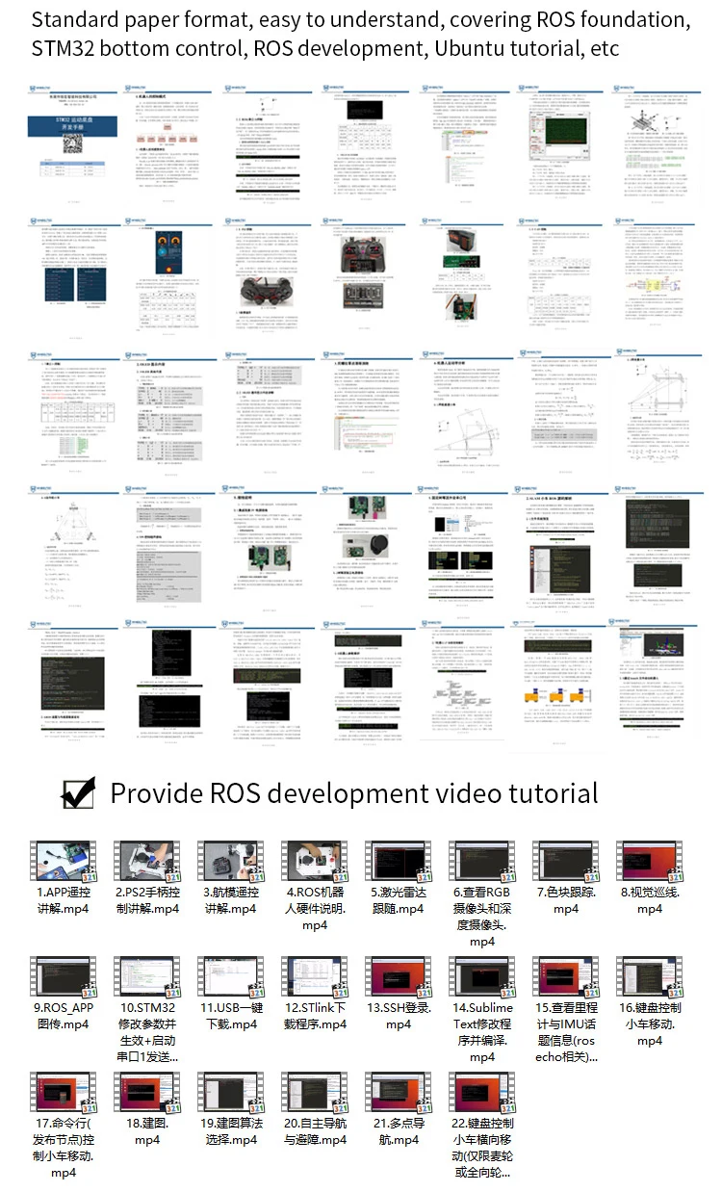Open the 4.ROS机器人硬件说明.mp4 video icon
The image size is (722, 1192).
pos(315,861)
